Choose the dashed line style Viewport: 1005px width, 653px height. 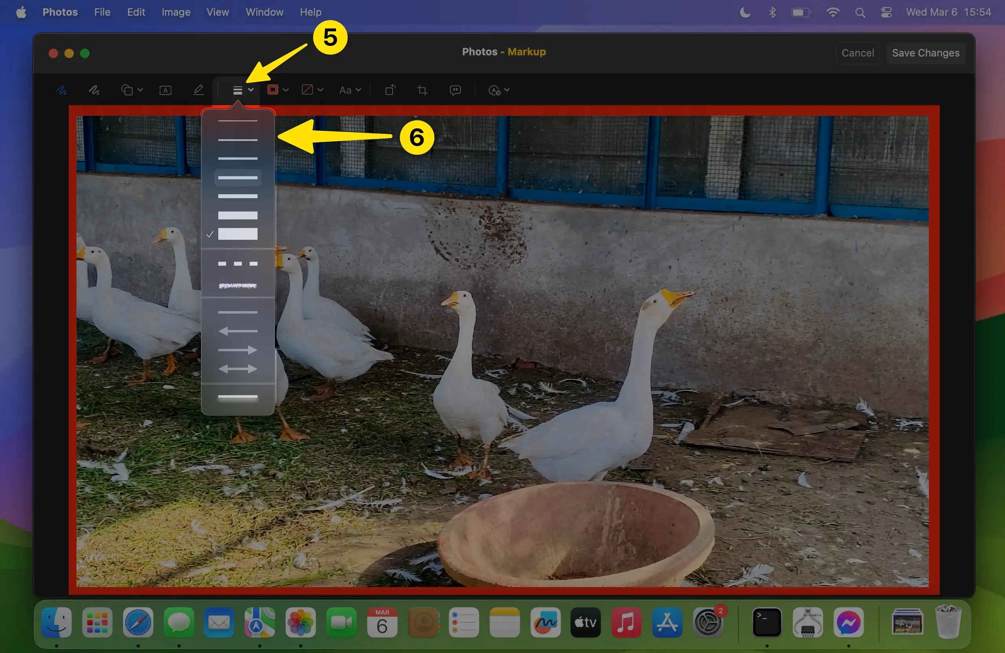[238, 263]
